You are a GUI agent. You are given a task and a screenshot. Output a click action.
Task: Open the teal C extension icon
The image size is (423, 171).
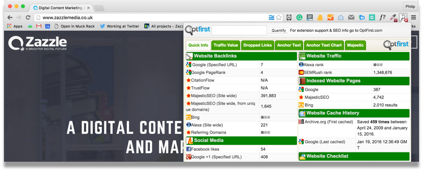372,18
